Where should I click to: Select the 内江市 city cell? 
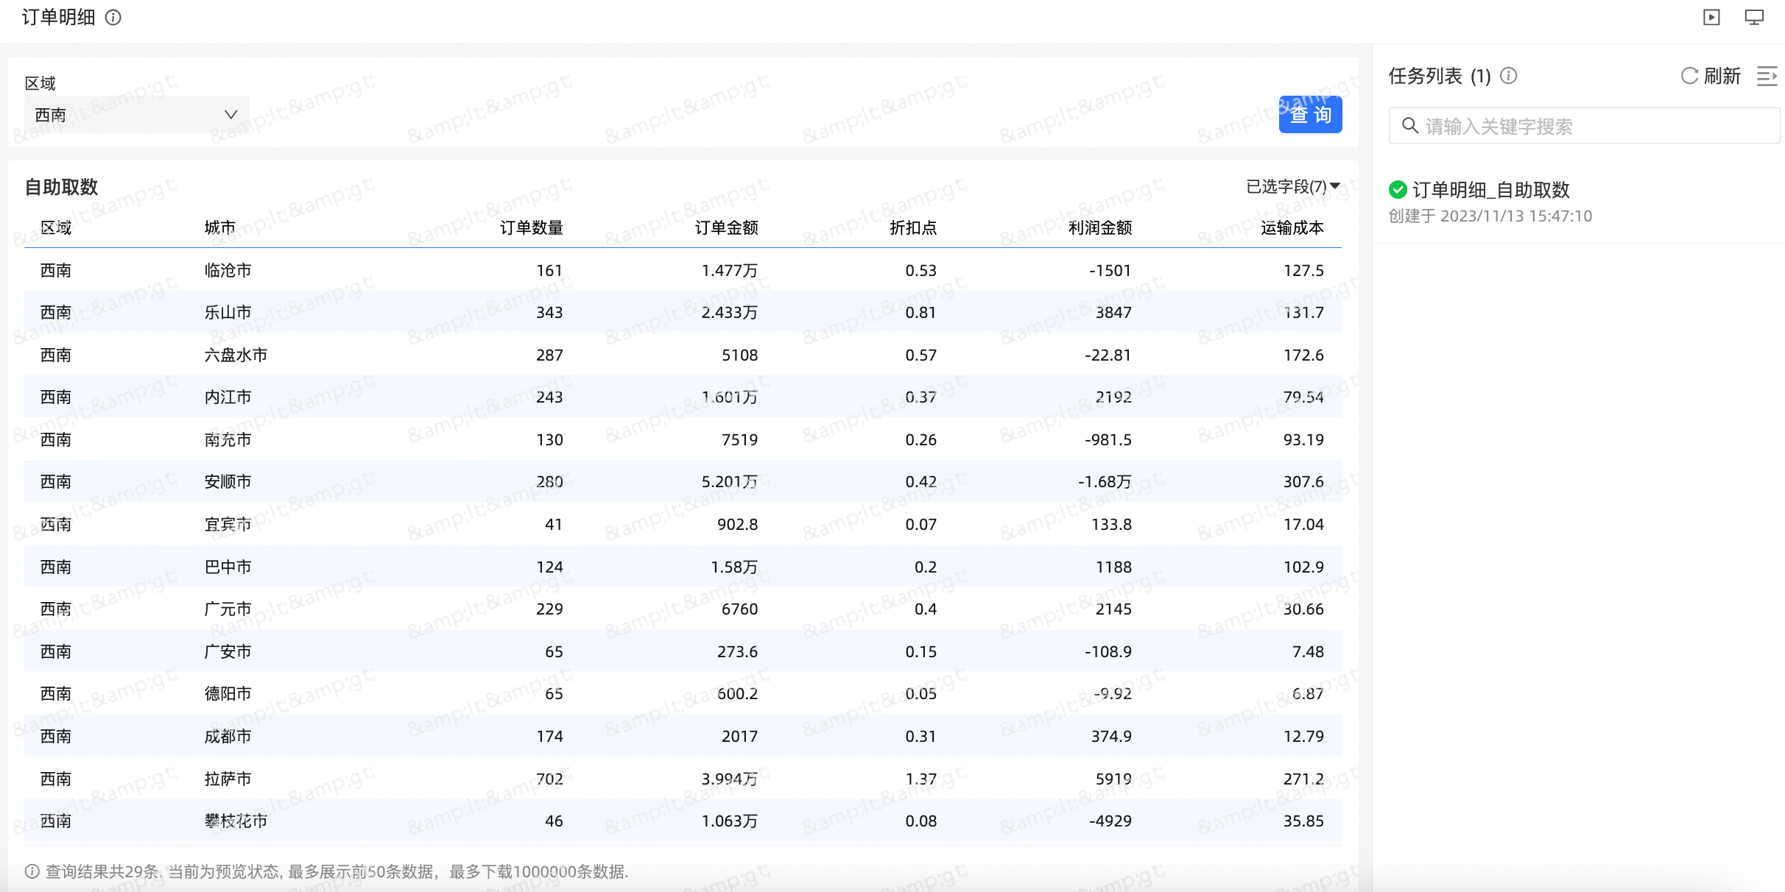[x=228, y=397]
